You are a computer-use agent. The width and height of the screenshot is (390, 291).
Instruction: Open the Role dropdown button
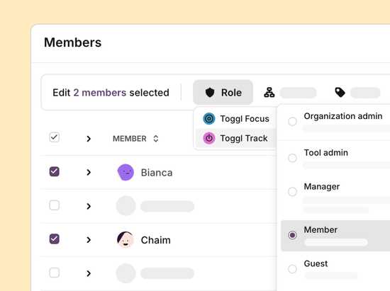click(x=223, y=92)
